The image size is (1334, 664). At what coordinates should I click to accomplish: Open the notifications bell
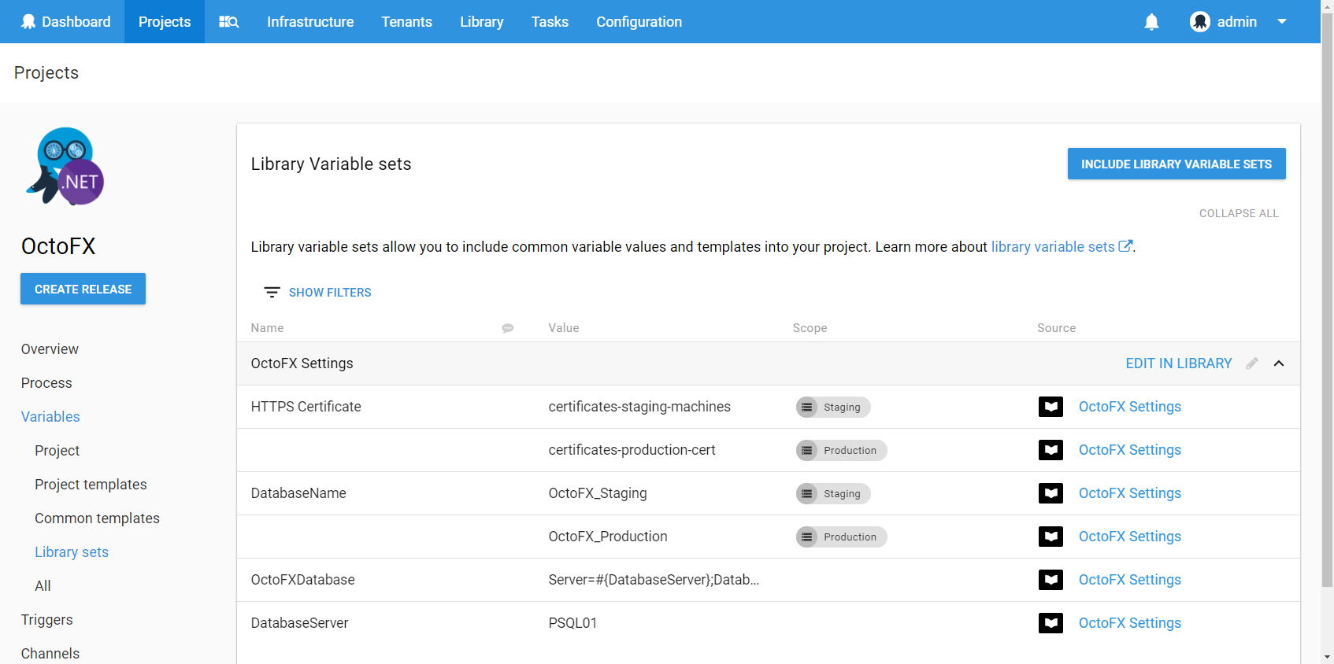tap(1151, 22)
